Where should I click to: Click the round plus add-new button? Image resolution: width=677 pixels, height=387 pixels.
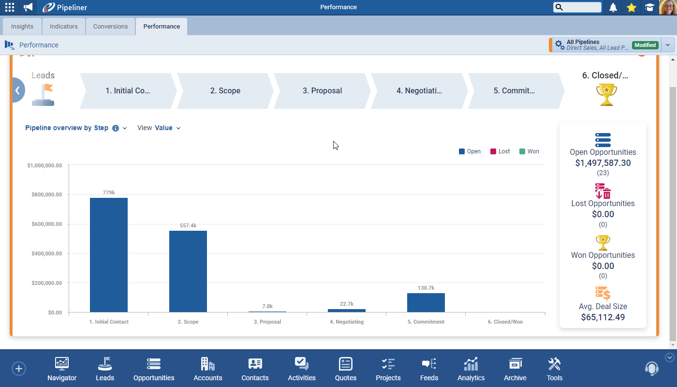coord(19,369)
